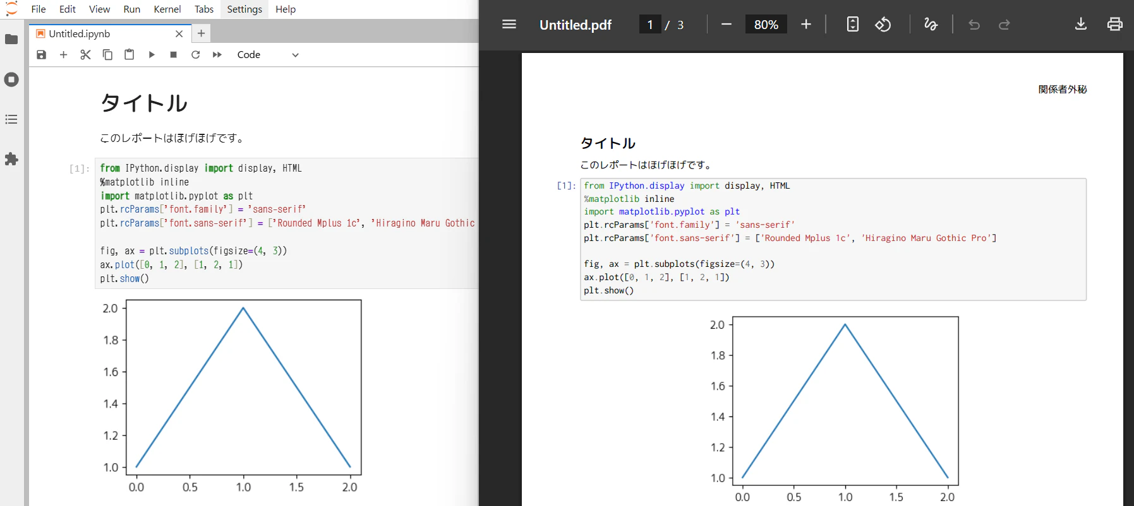Open the Help menu
The height and width of the screenshot is (506, 1134).
[286, 9]
